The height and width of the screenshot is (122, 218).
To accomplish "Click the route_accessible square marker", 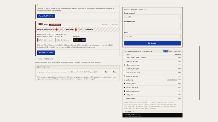I will tap(124, 72).
